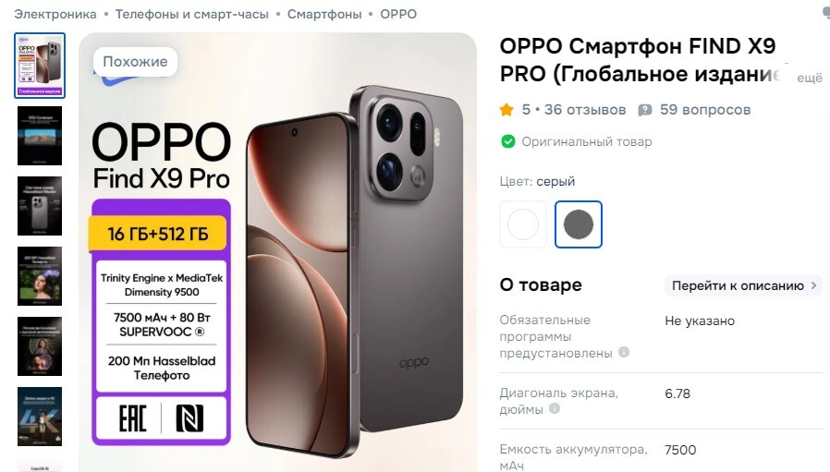The image size is (830, 472).
Task: Open the 36 отзывов reviews link
Action: tap(585, 110)
